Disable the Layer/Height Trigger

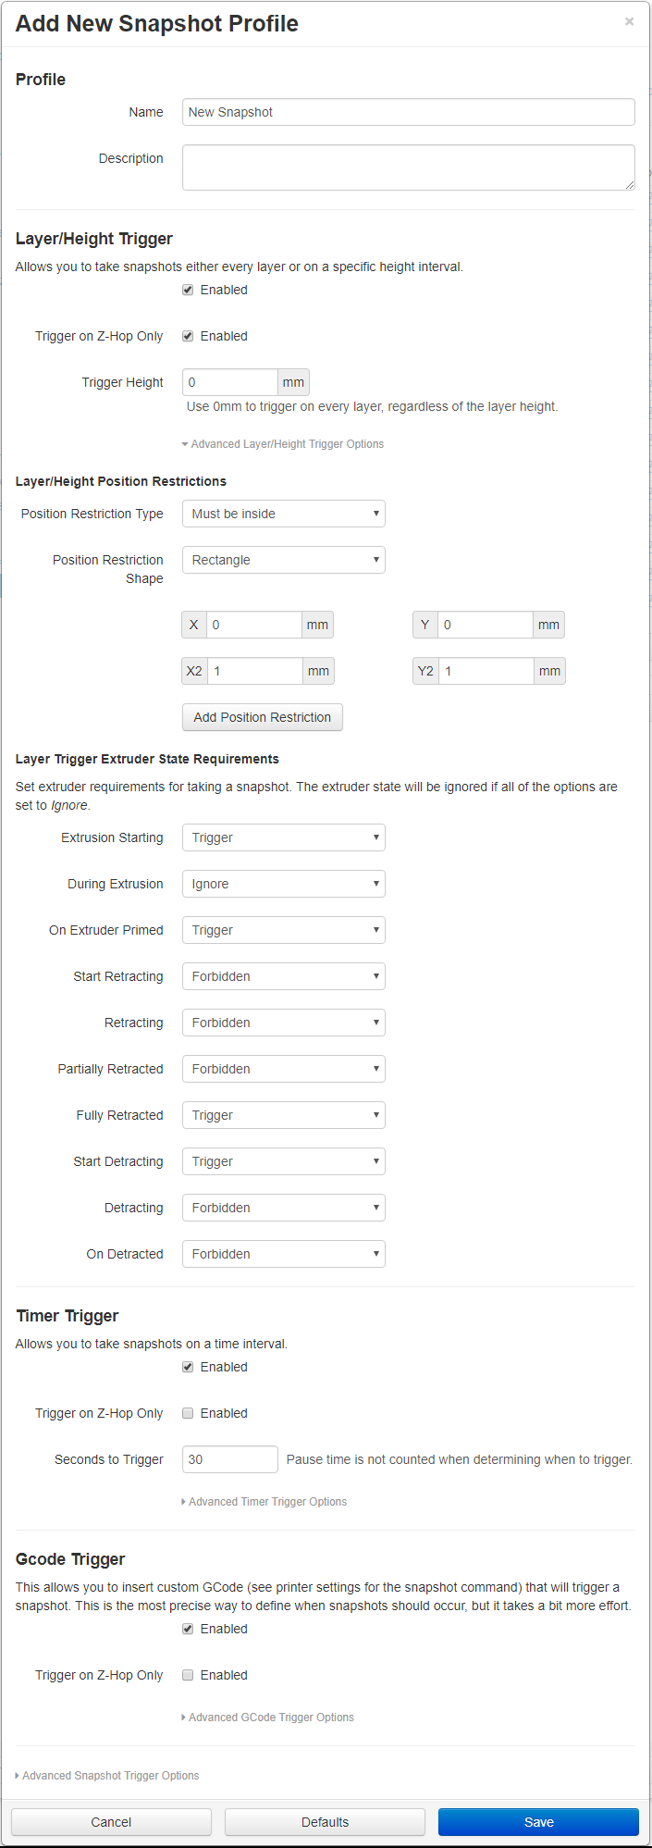(x=187, y=289)
